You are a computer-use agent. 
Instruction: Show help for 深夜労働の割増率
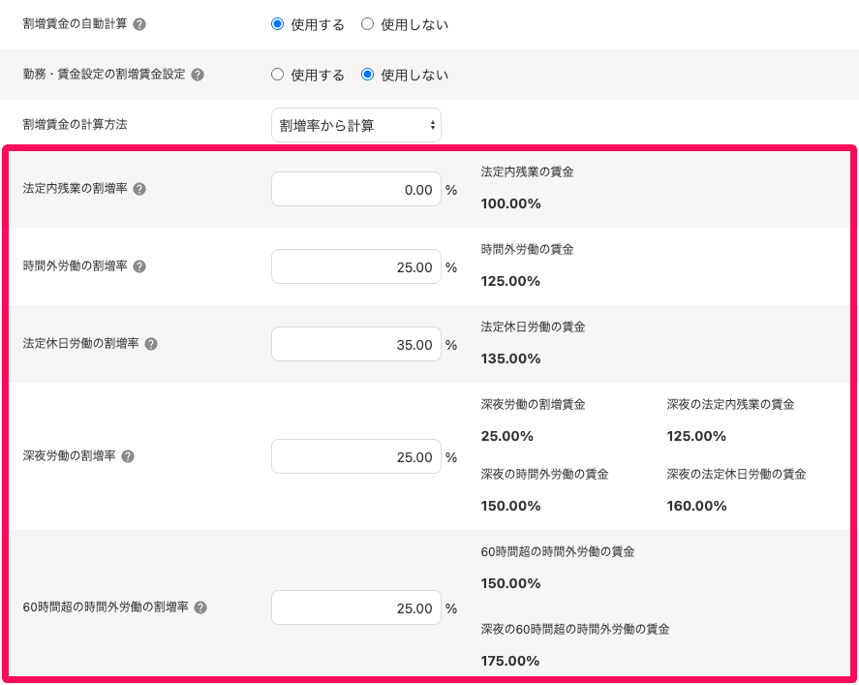tap(128, 456)
